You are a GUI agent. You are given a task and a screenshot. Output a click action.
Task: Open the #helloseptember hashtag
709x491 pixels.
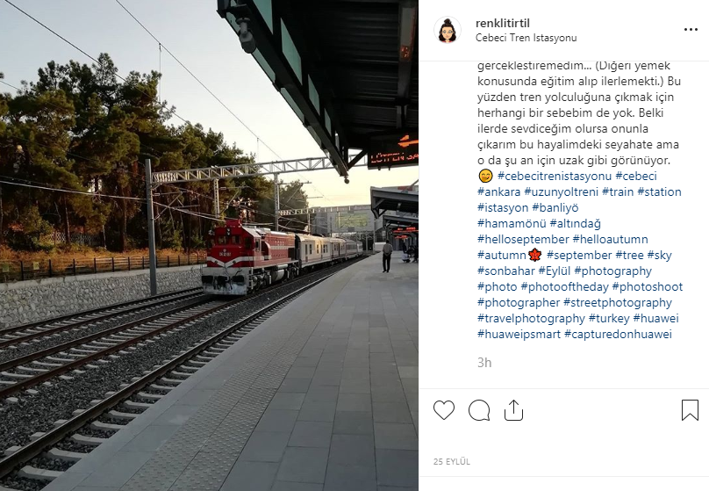(x=523, y=240)
